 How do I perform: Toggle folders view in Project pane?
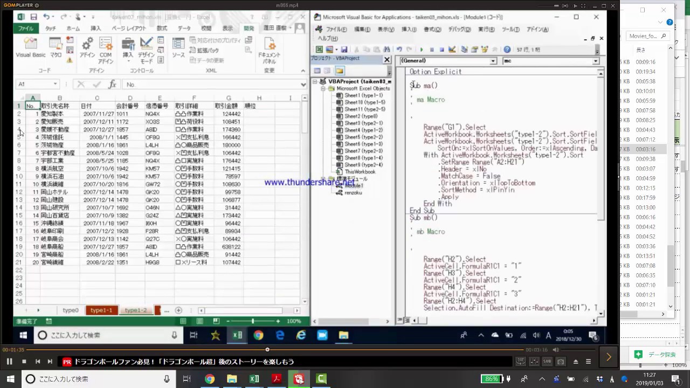340,71
